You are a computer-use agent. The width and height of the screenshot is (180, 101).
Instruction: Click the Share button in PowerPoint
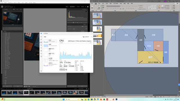[177, 4]
